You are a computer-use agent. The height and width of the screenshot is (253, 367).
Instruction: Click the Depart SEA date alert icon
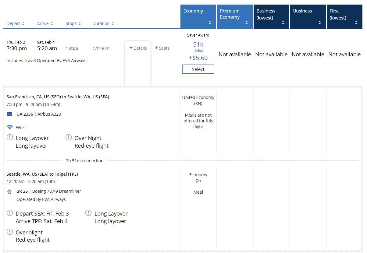click(x=10, y=213)
